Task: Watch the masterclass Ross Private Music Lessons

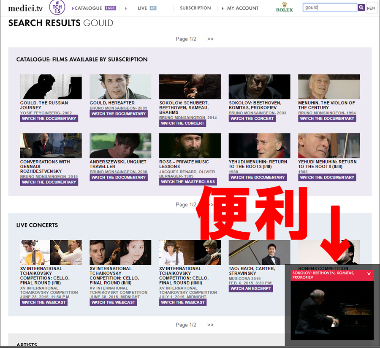Action: tap(188, 181)
